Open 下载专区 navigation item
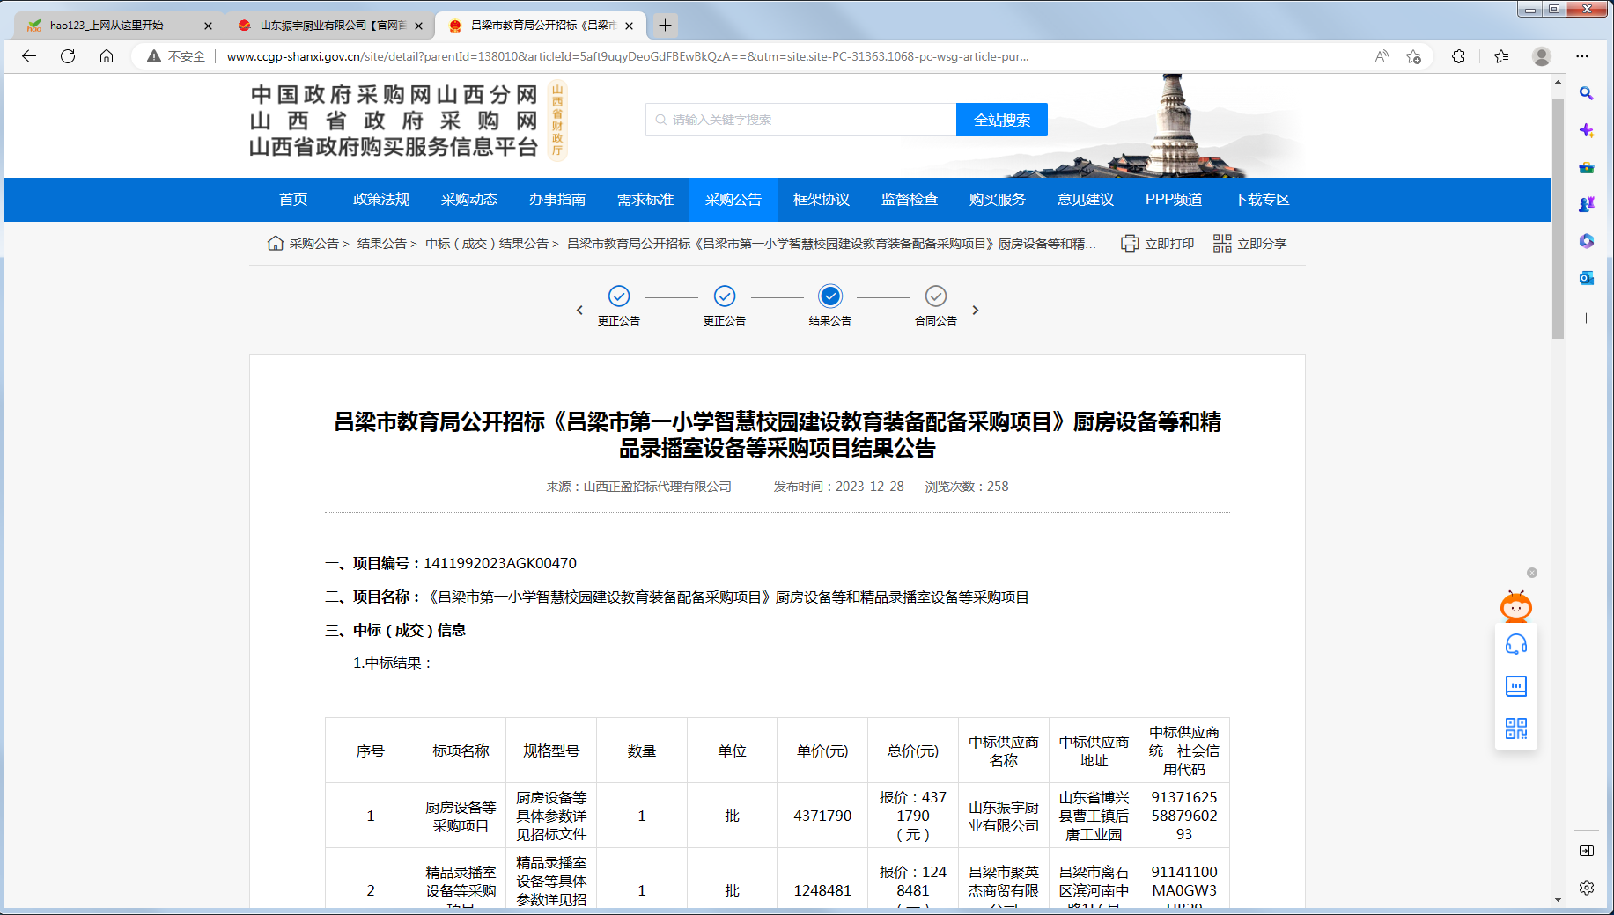 click(1262, 200)
